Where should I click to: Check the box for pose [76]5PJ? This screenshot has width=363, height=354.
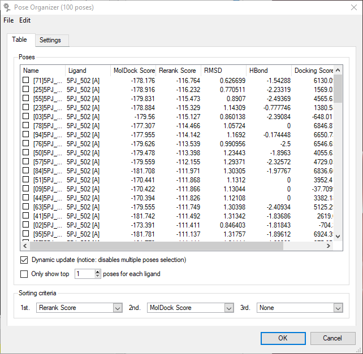[25, 143]
